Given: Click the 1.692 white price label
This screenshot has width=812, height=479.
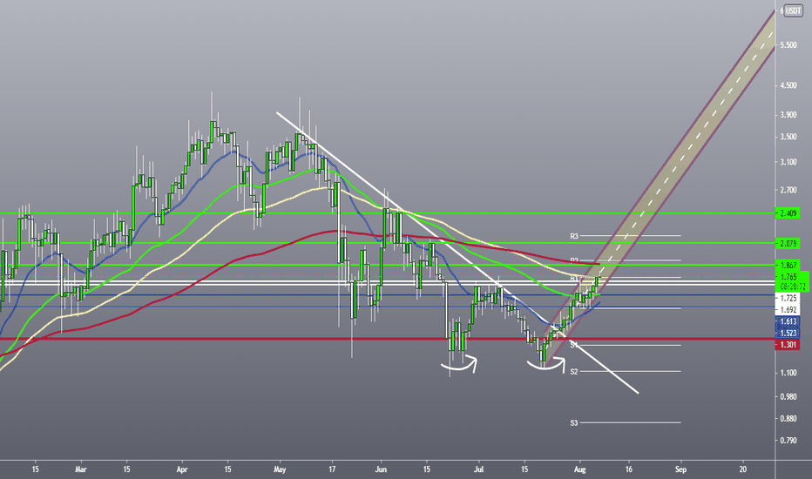Looking at the screenshot, I should coord(787,310).
